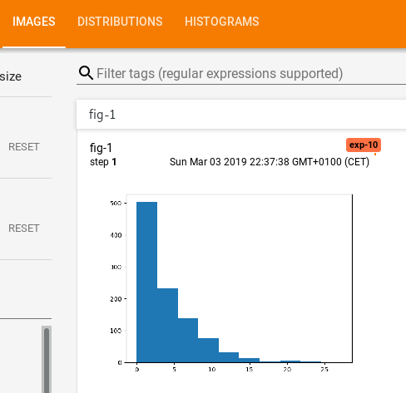The height and width of the screenshot is (393, 406).
Task: Switch to the IMAGES tab
Action: pyautogui.click(x=34, y=22)
